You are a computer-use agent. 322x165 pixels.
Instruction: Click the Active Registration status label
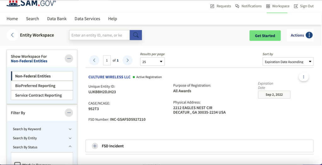click(x=149, y=77)
